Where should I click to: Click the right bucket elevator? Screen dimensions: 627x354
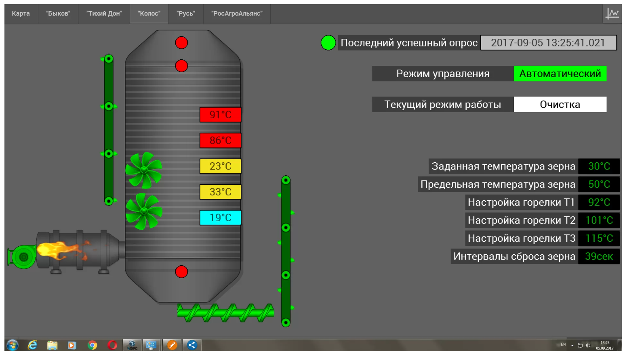coord(286,251)
